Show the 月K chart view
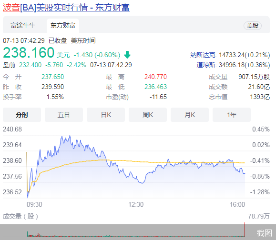276x240 pixels. (x=190, y=115)
